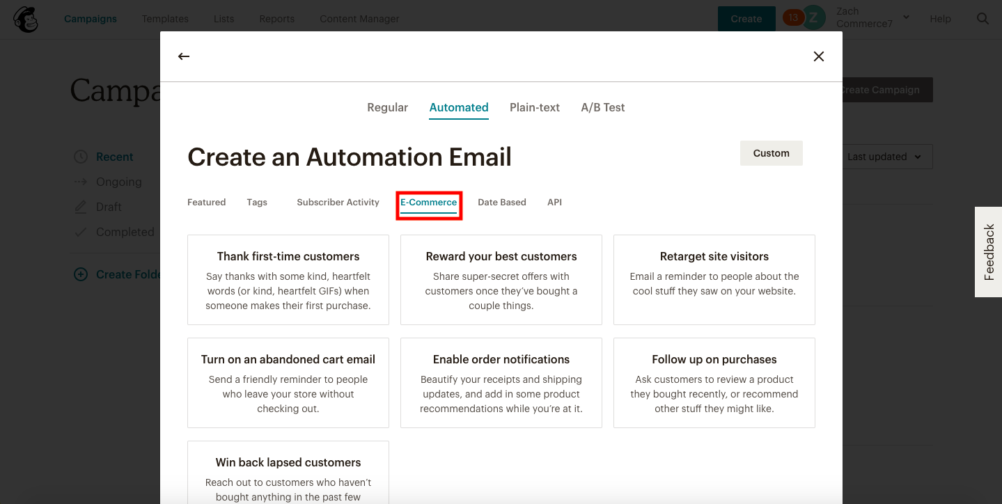This screenshot has width=1002, height=504.
Task: Select the API category tab
Action: tap(554, 202)
